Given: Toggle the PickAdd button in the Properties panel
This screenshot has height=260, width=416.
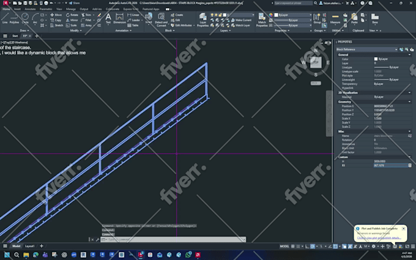Looking at the screenshot, I should click(x=401, y=50).
